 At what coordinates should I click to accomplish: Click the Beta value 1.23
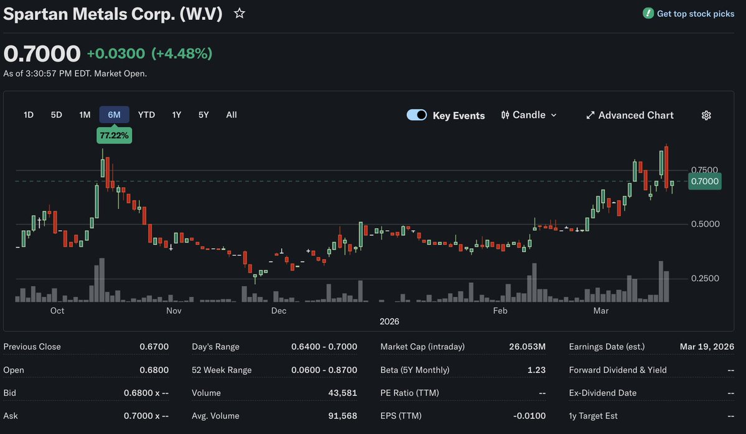[537, 370]
